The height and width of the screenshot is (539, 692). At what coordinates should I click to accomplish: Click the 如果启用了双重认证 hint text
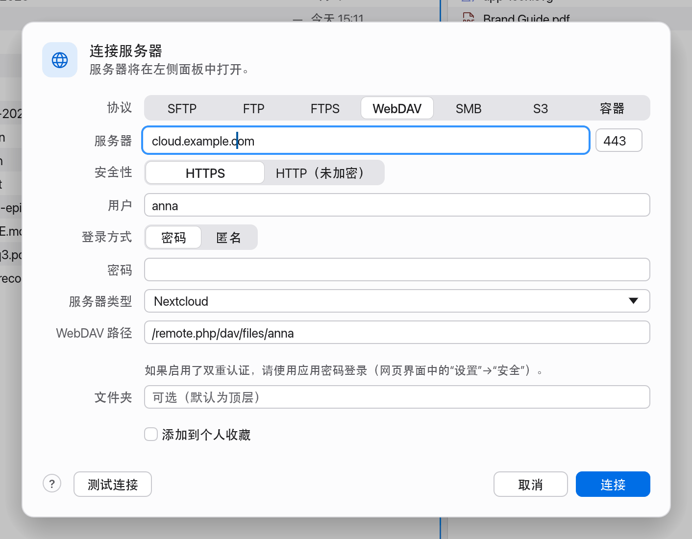pyautogui.click(x=344, y=370)
